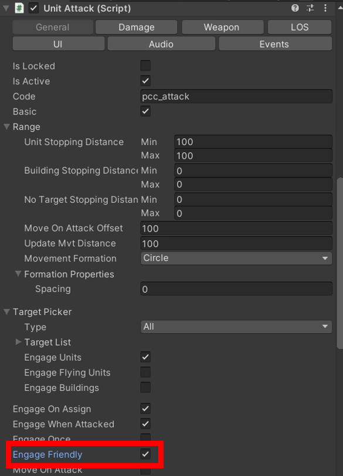Image resolution: width=343 pixels, height=476 pixels.
Task: Enable Engage Flying Units
Action: (144, 372)
